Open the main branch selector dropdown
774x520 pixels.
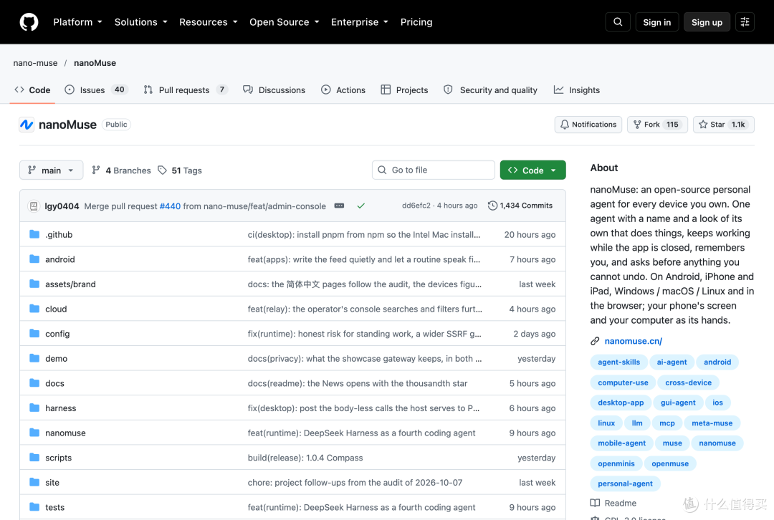pos(52,170)
